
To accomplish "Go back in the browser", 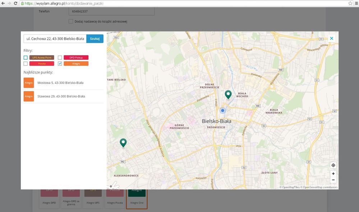I will 3,4.
